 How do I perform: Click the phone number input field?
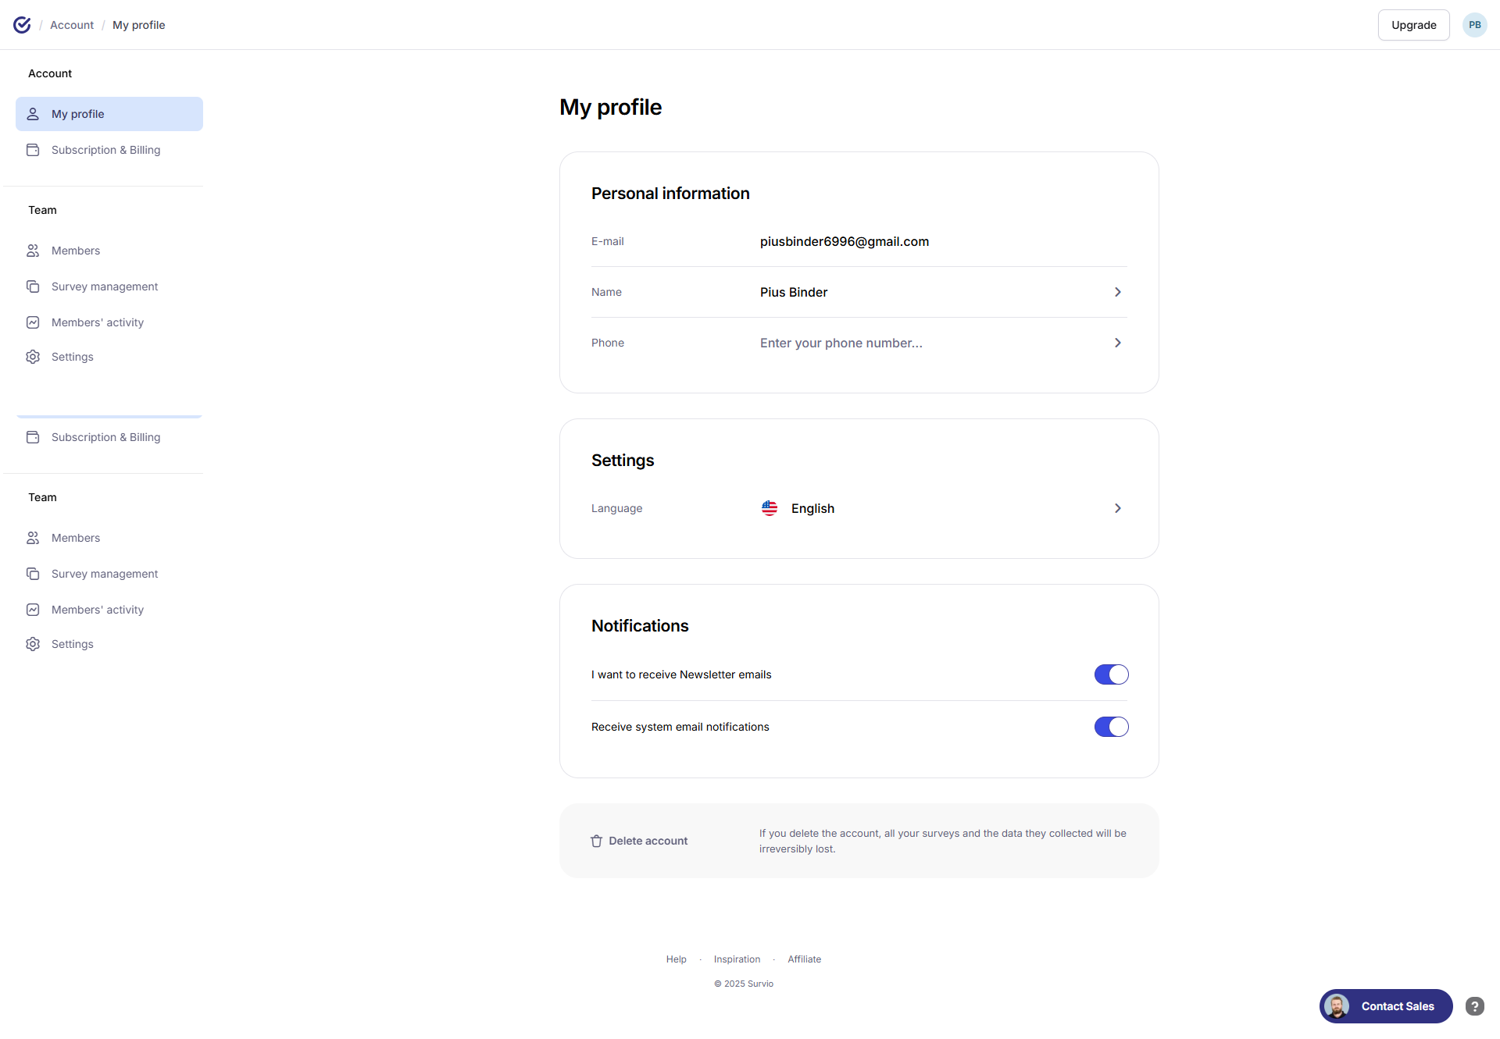[x=841, y=343]
